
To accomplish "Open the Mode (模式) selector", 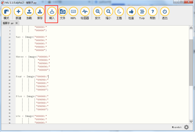I will pos(6,13).
